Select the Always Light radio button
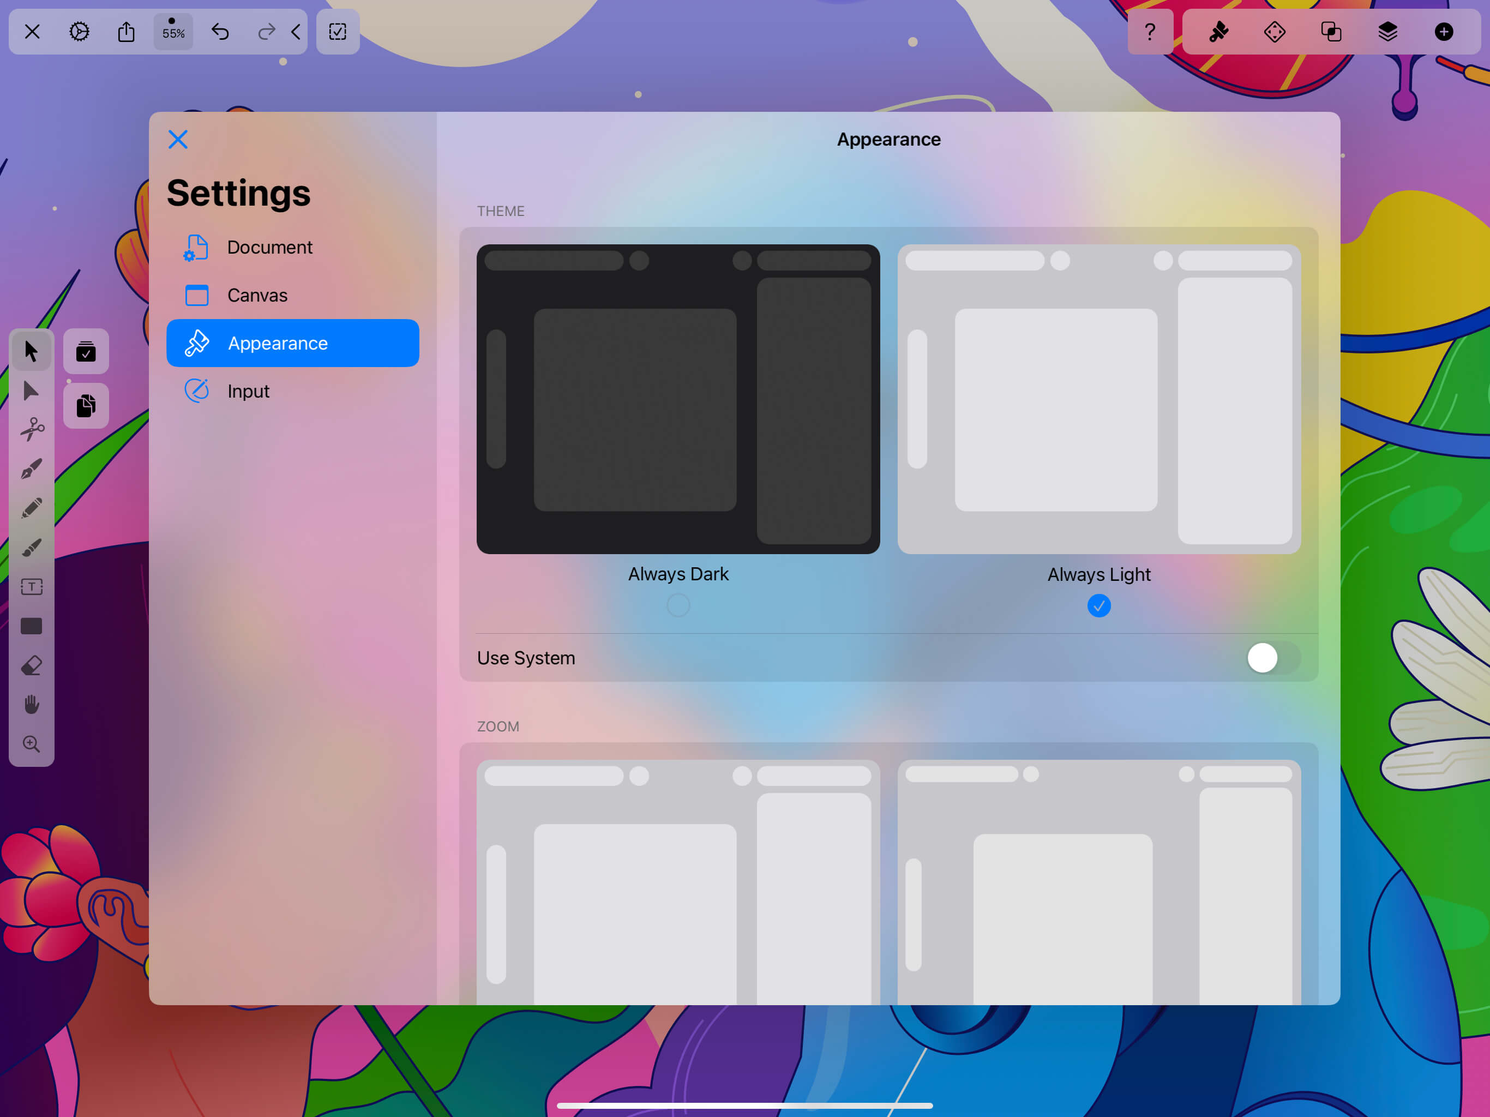Image resolution: width=1490 pixels, height=1117 pixels. click(1098, 605)
